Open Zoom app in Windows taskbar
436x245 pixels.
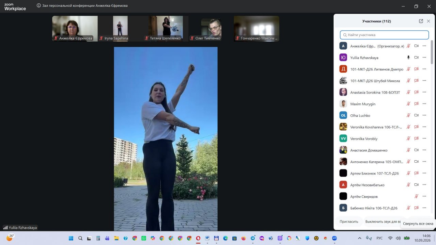[x=334, y=238]
